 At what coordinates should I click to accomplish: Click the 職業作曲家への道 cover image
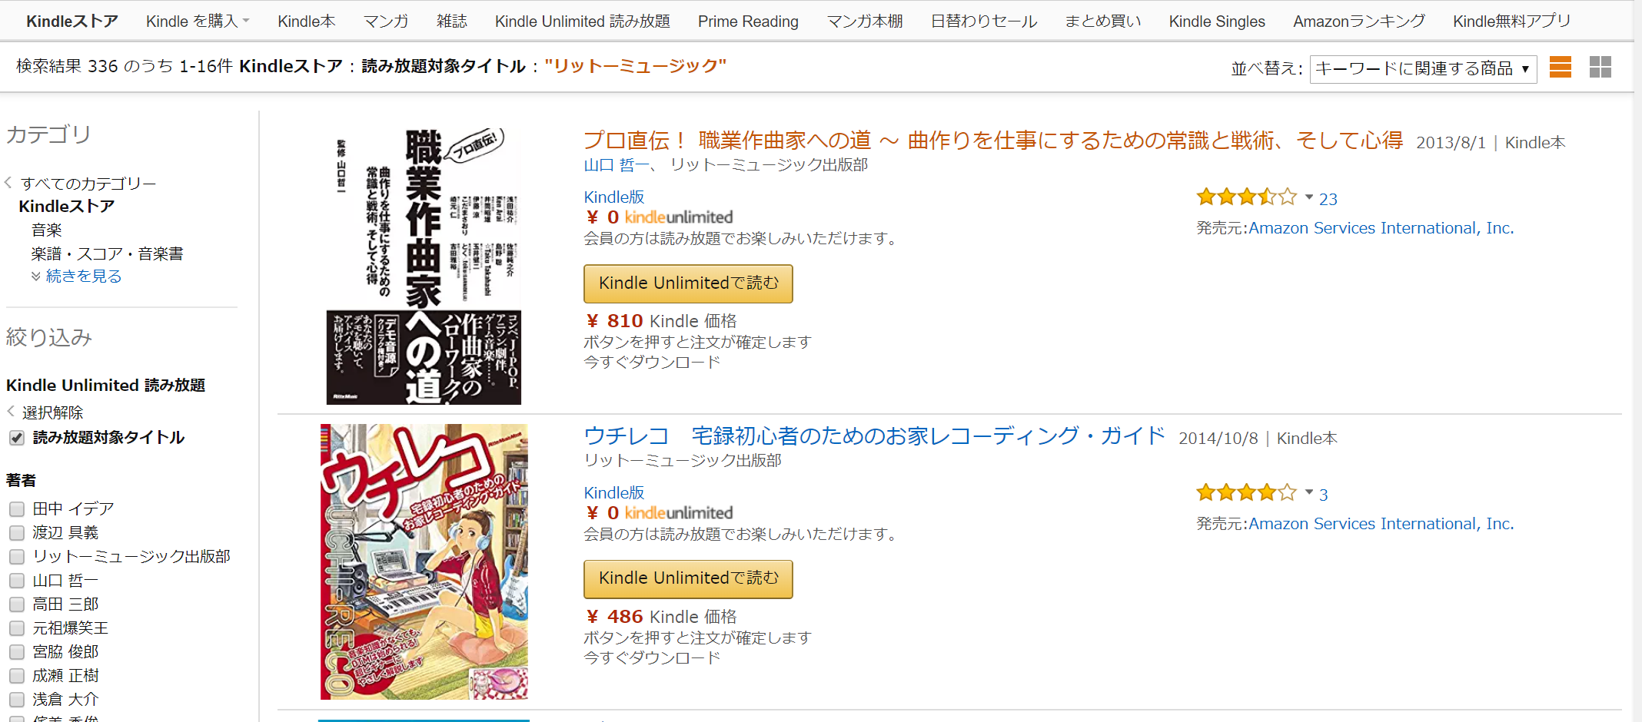[x=424, y=266]
